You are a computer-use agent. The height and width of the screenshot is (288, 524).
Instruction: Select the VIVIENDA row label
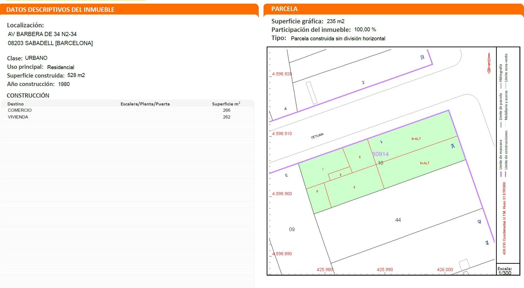[x=18, y=117]
